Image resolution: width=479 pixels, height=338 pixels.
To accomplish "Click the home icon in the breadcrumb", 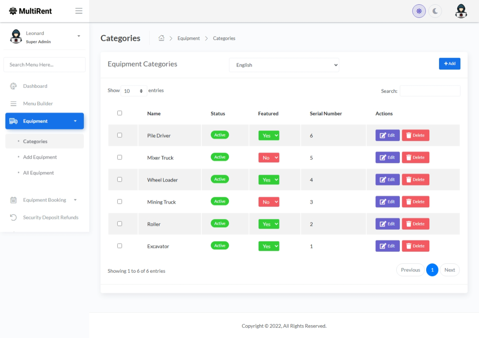I will point(161,38).
